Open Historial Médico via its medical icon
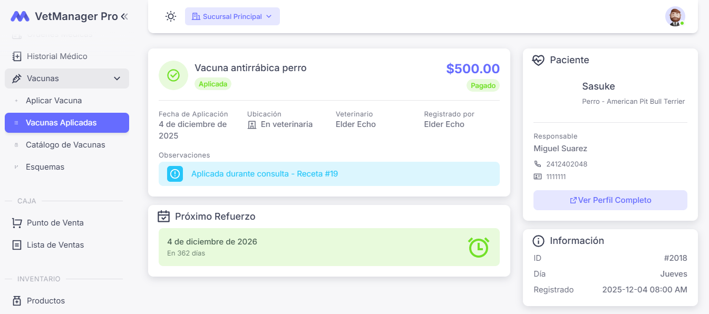 pos(16,56)
